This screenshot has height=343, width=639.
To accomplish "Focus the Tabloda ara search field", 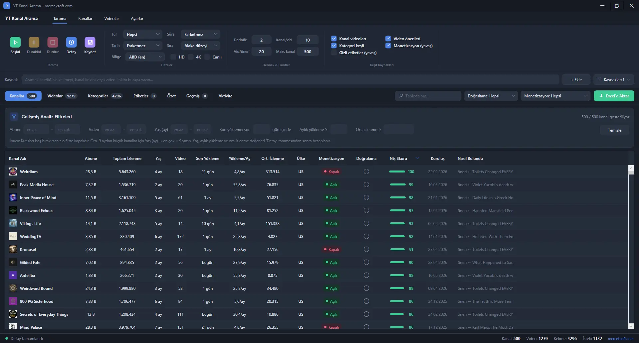I will point(428,96).
